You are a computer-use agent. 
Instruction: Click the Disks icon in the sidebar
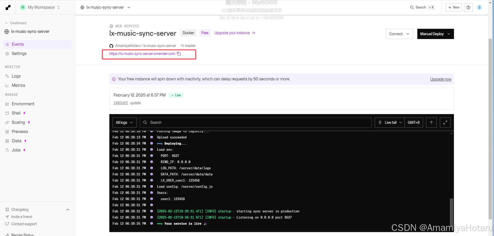pyautogui.click(x=7, y=141)
